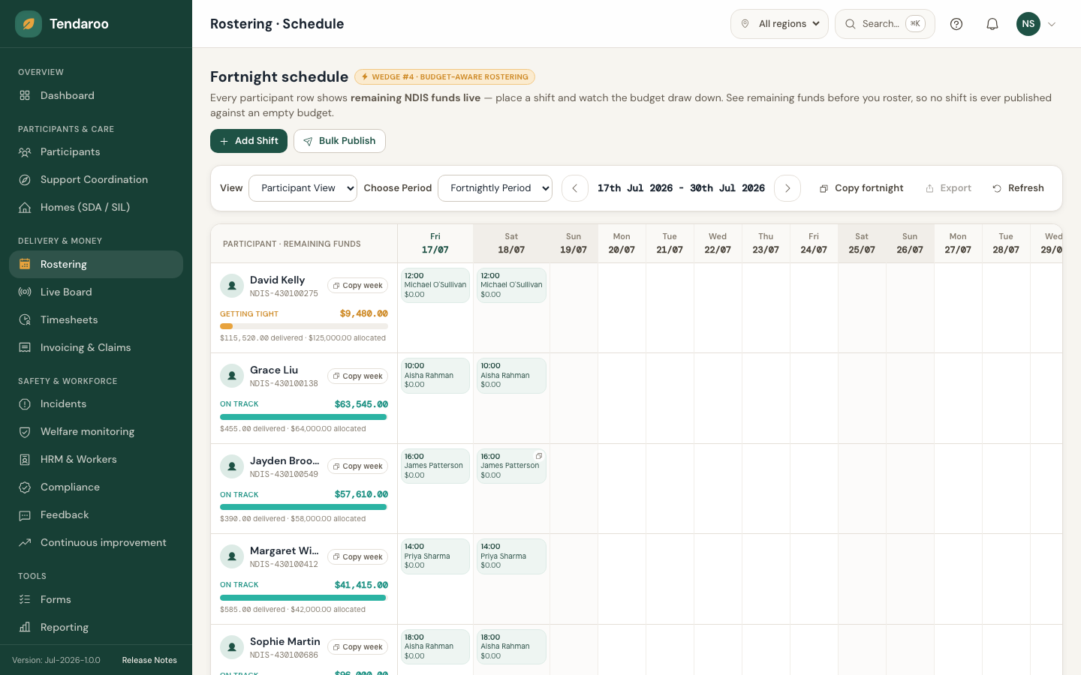The height and width of the screenshot is (675, 1081).
Task: Click the Welfare monitoring shield icon
Action: pyautogui.click(x=25, y=431)
